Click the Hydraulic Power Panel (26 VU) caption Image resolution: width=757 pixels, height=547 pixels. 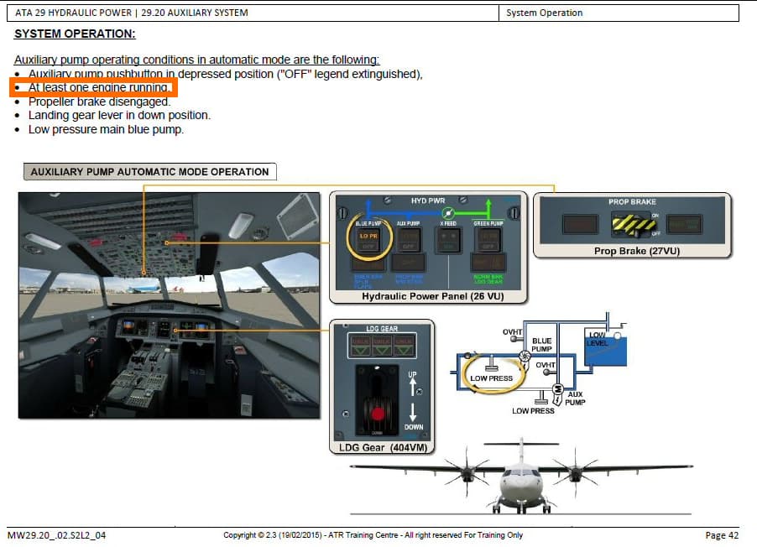coord(433,296)
